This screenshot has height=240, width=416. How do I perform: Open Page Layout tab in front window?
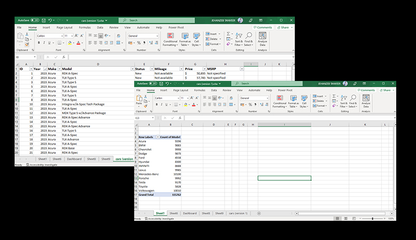pyautogui.click(x=180, y=90)
